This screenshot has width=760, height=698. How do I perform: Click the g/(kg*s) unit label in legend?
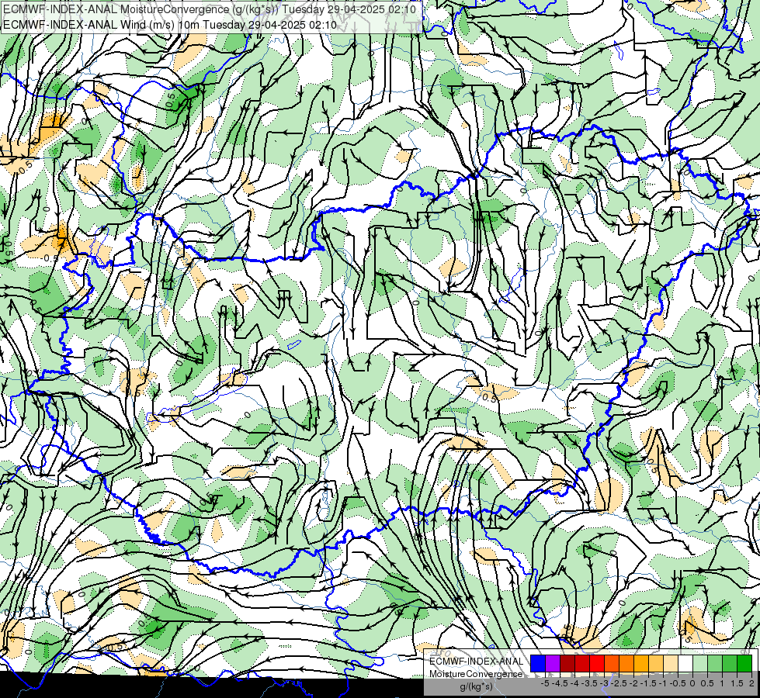coord(477,687)
